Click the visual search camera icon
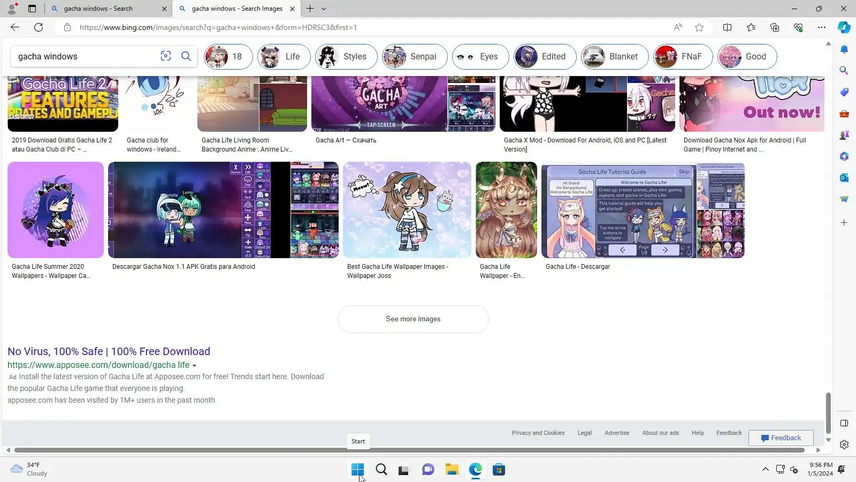This screenshot has width=856, height=482. (x=166, y=56)
